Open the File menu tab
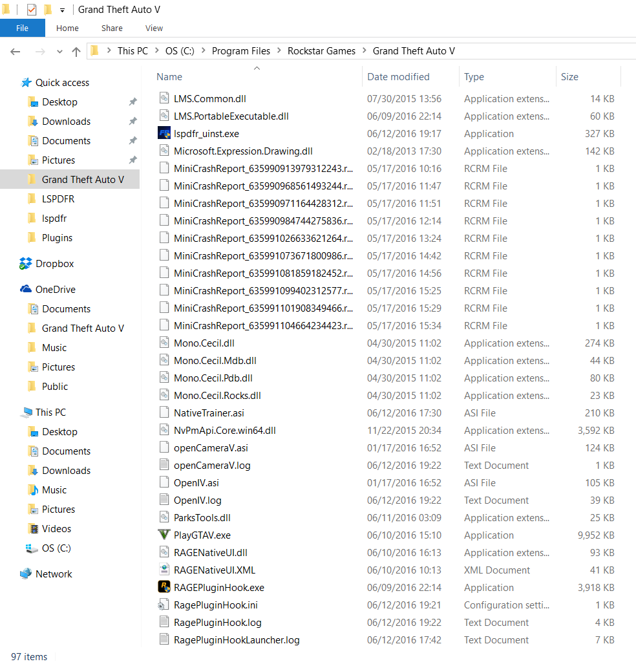Viewport: 636px width, 666px height. (23, 28)
